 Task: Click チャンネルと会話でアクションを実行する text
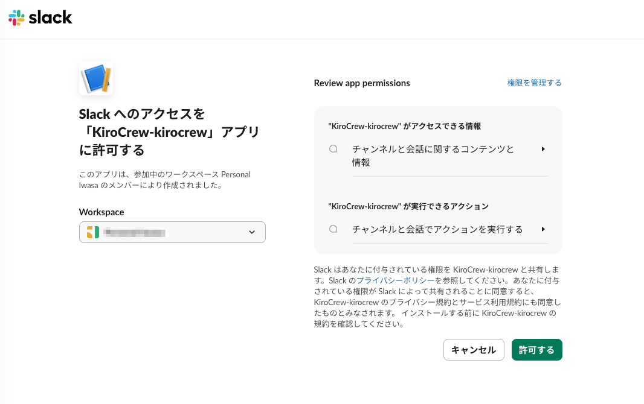click(x=437, y=230)
